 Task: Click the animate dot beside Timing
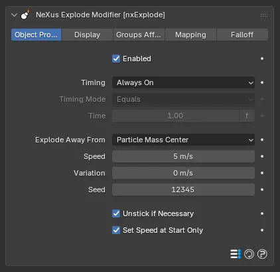(262, 82)
